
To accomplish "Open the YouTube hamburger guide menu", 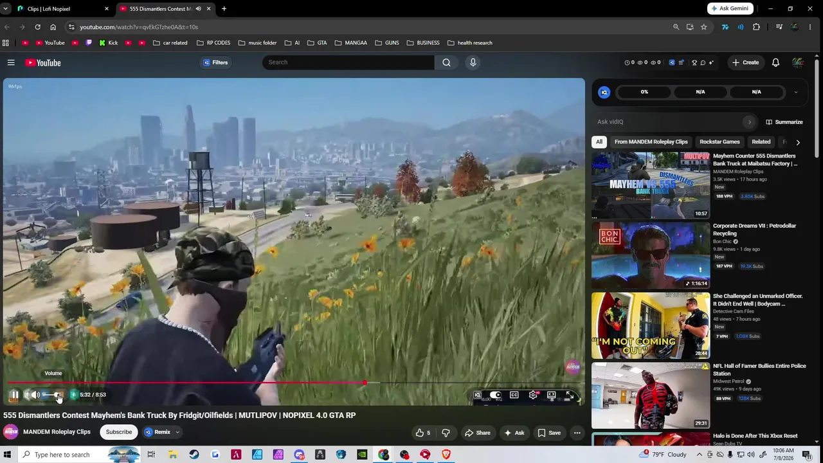I will [11, 62].
